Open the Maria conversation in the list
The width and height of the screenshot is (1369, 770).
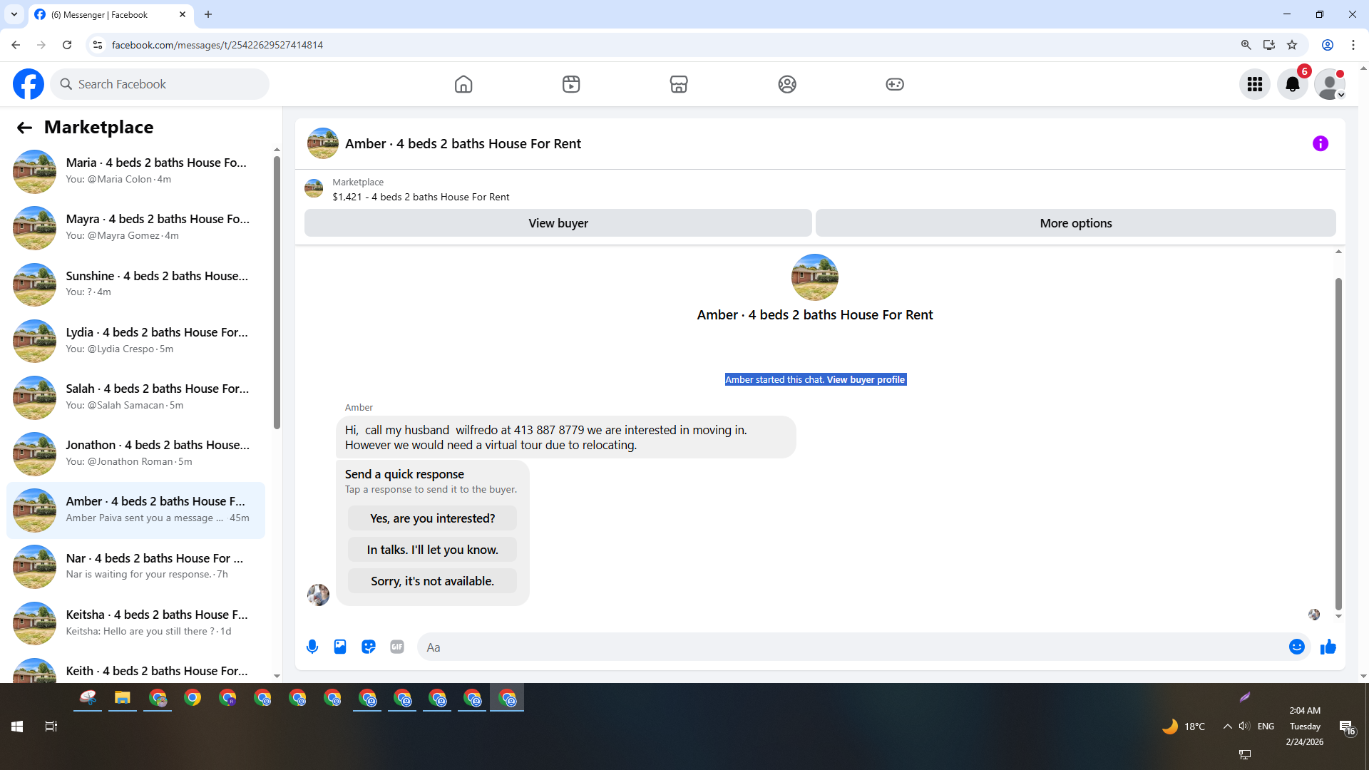[x=135, y=171]
